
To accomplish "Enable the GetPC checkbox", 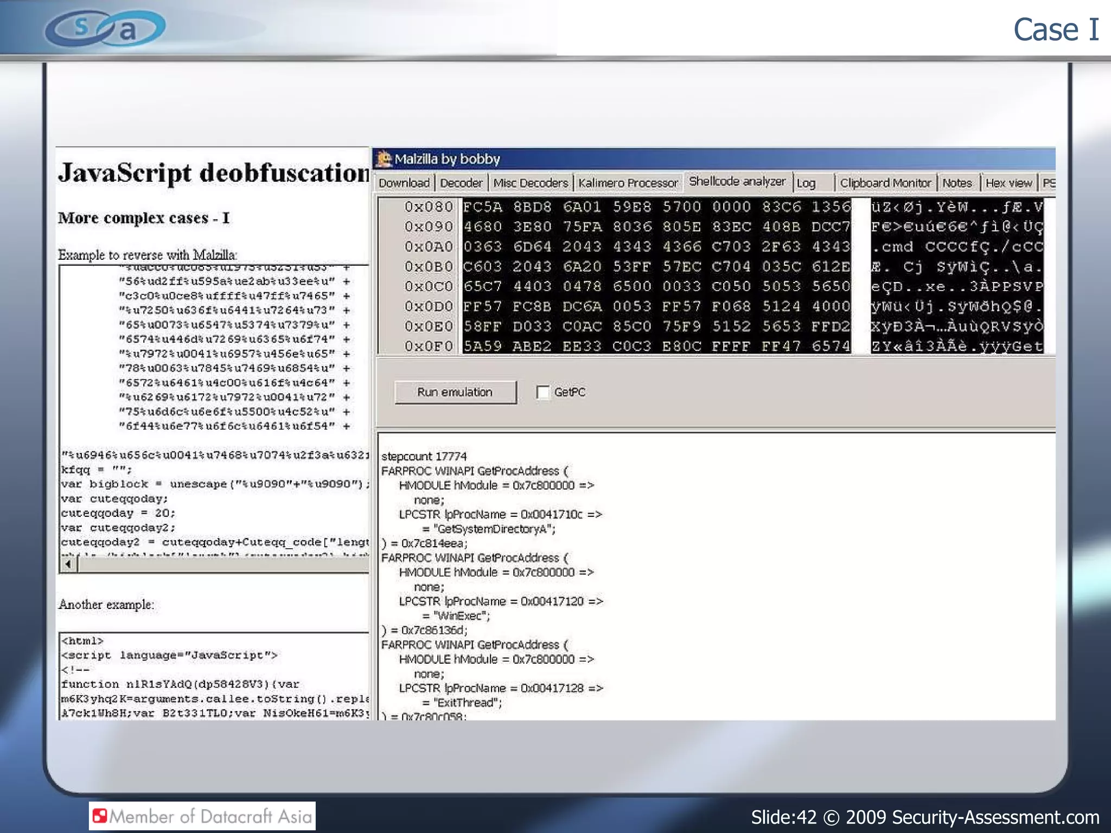I will [542, 392].
